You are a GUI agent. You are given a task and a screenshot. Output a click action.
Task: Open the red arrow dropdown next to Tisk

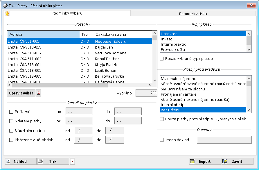(x=73, y=162)
